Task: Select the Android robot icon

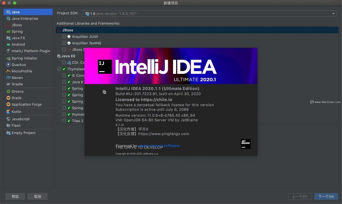Action: click(9, 44)
